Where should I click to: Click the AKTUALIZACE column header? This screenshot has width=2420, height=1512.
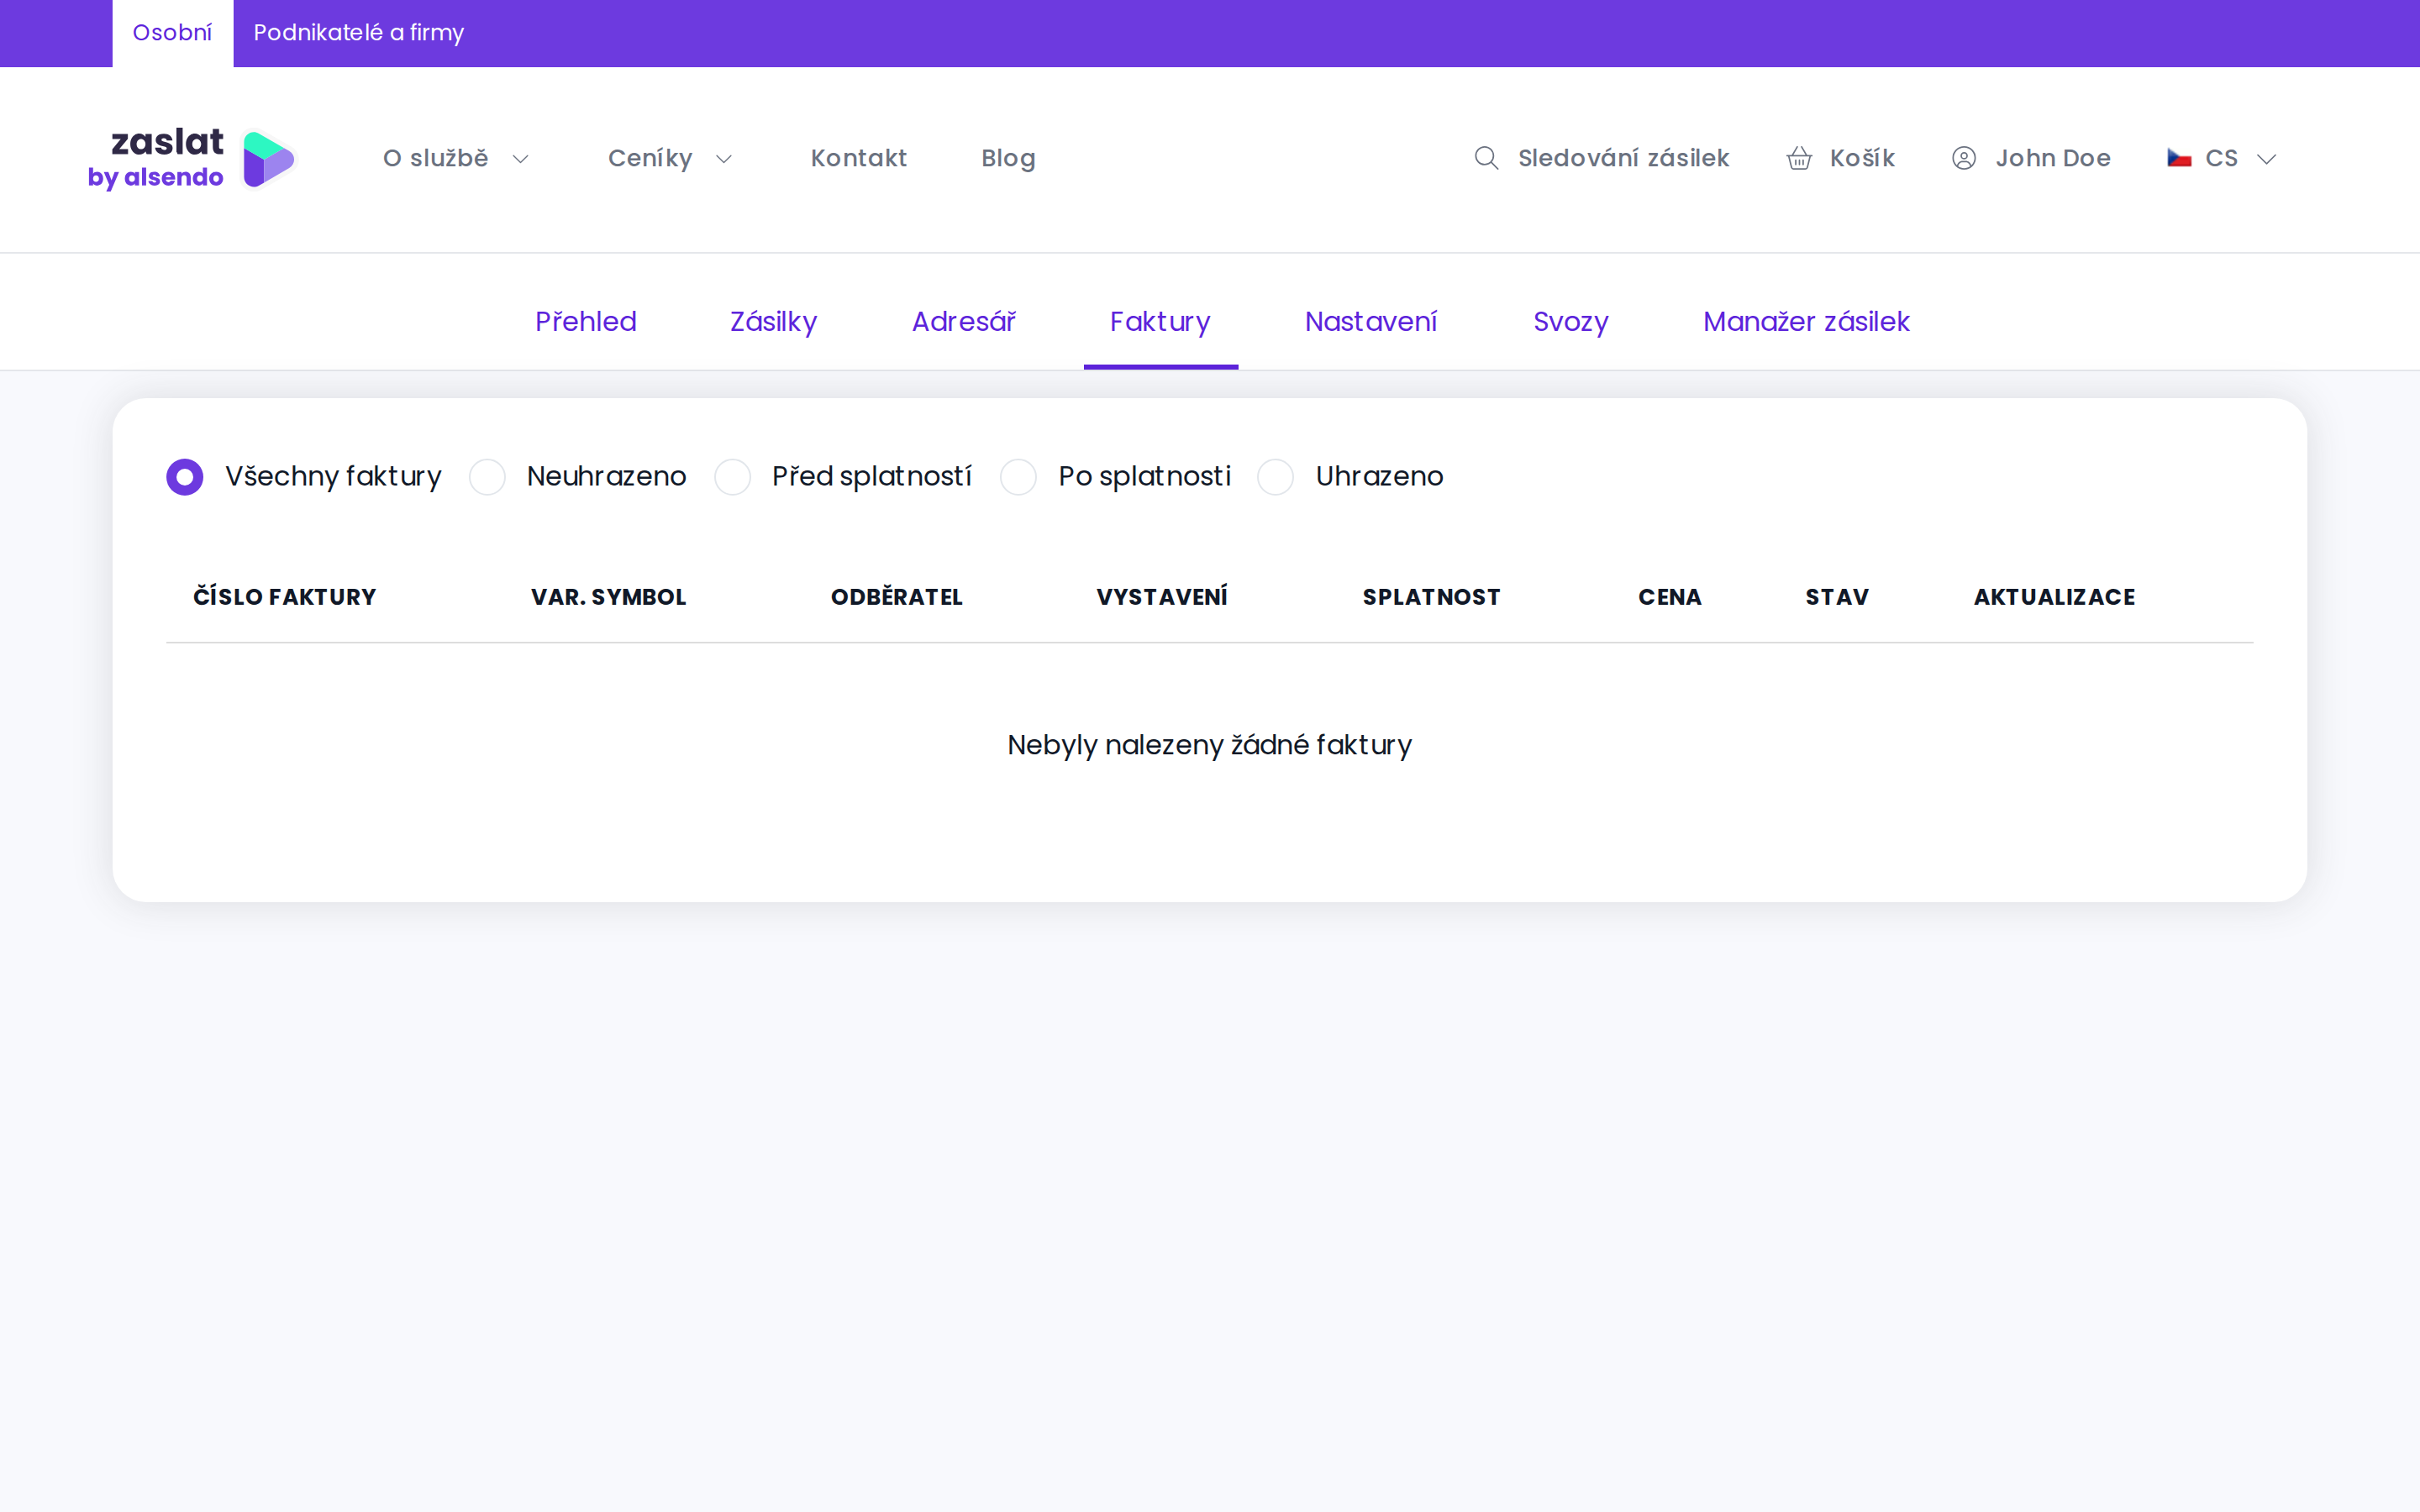[2054, 597]
